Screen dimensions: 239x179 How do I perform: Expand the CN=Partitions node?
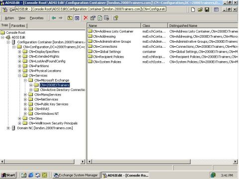(19, 66)
